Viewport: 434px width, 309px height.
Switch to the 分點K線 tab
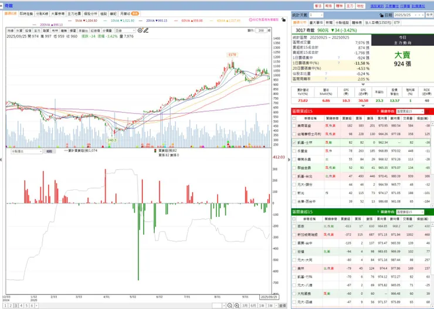[x=42, y=13]
